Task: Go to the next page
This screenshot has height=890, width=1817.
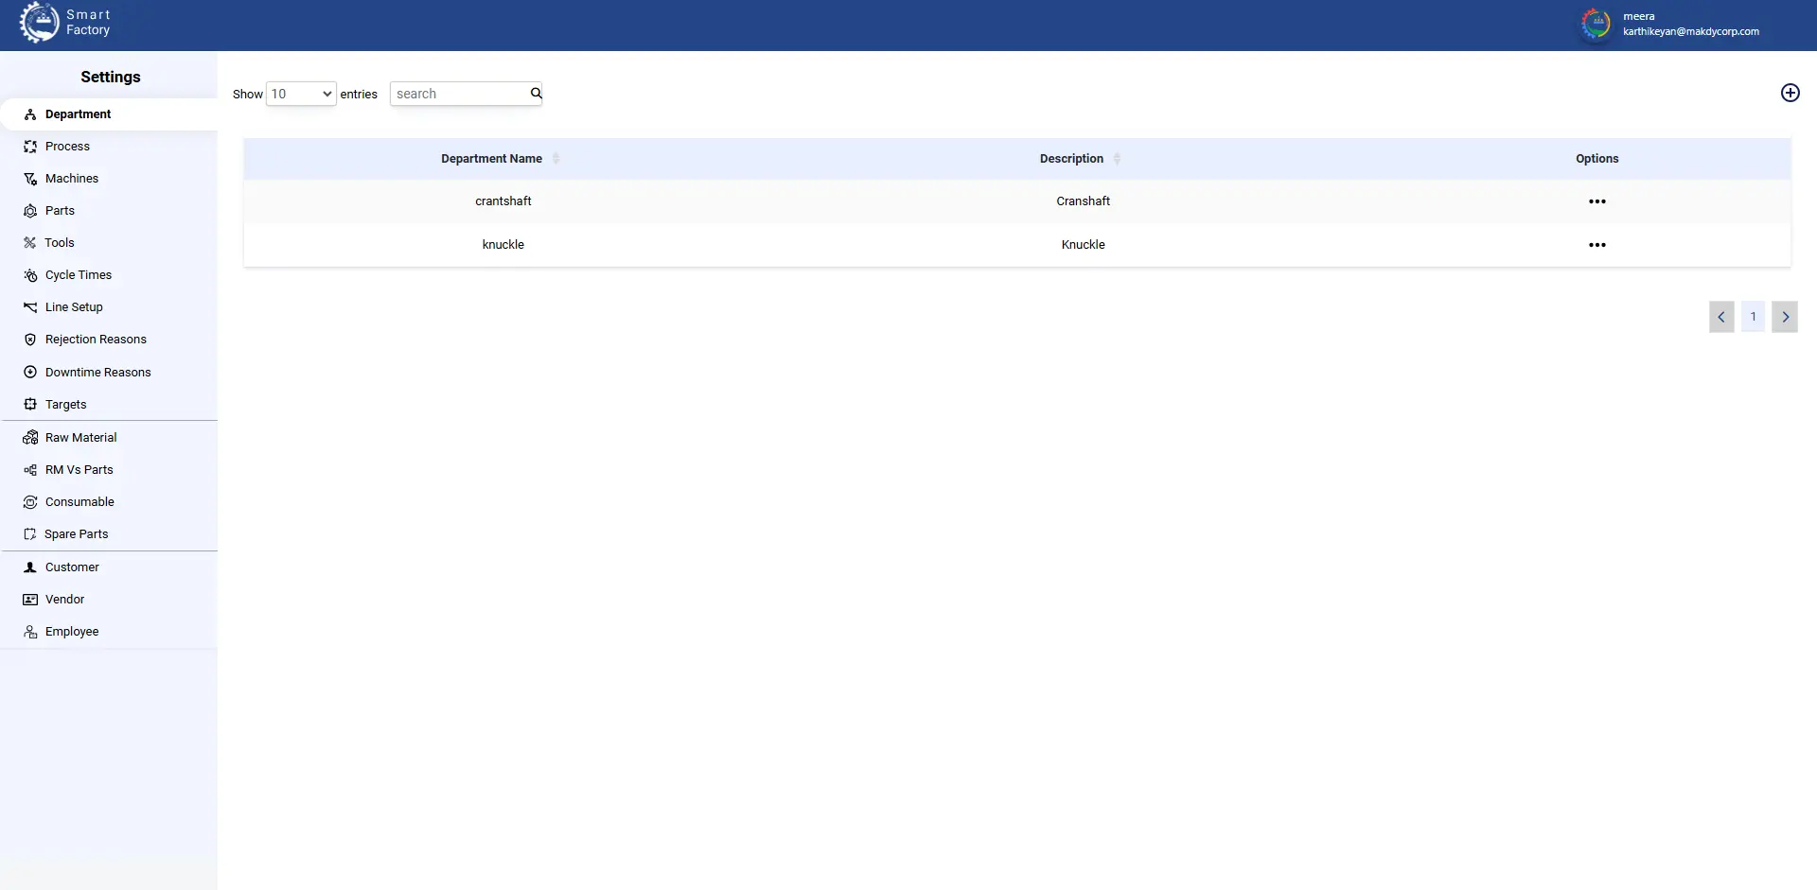Action: [1785, 317]
